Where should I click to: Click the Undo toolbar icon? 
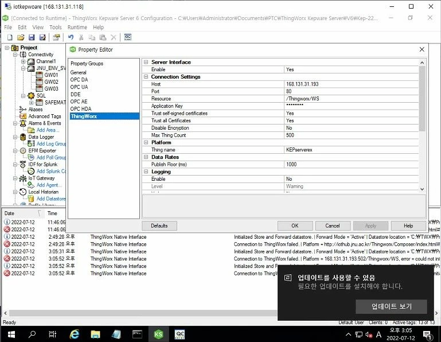71,37
